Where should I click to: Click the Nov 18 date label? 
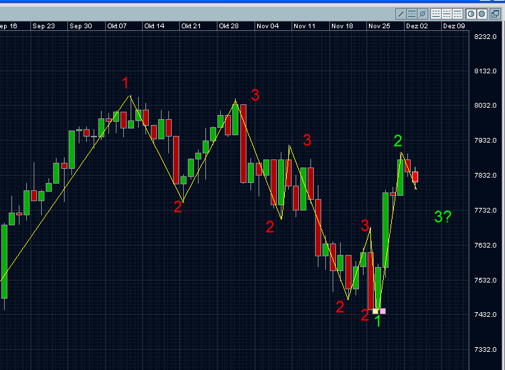click(x=342, y=26)
